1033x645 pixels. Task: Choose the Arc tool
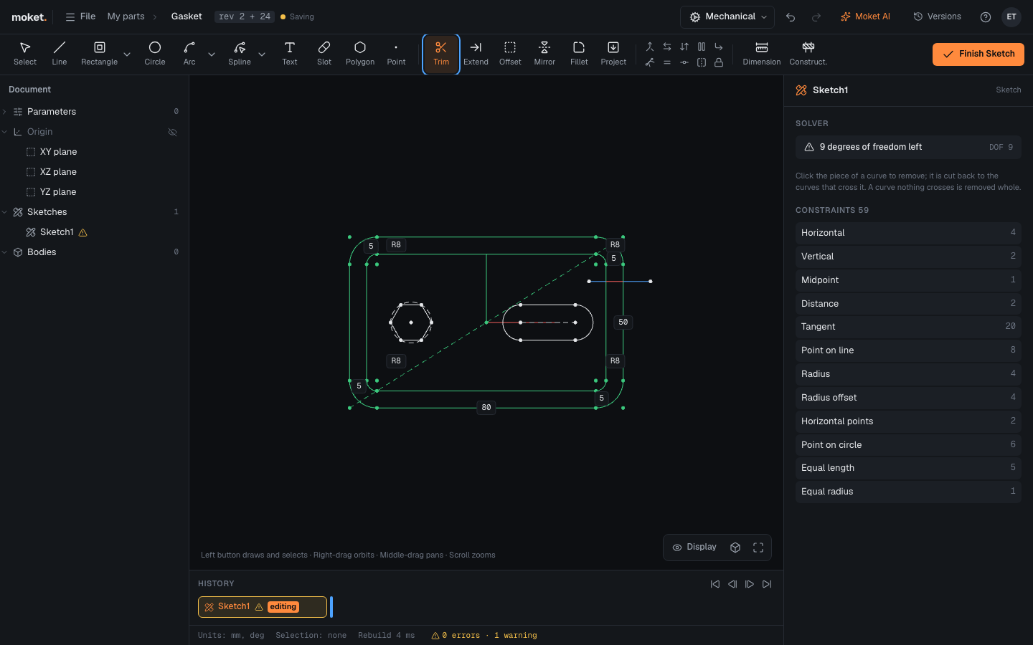pyautogui.click(x=189, y=54)
